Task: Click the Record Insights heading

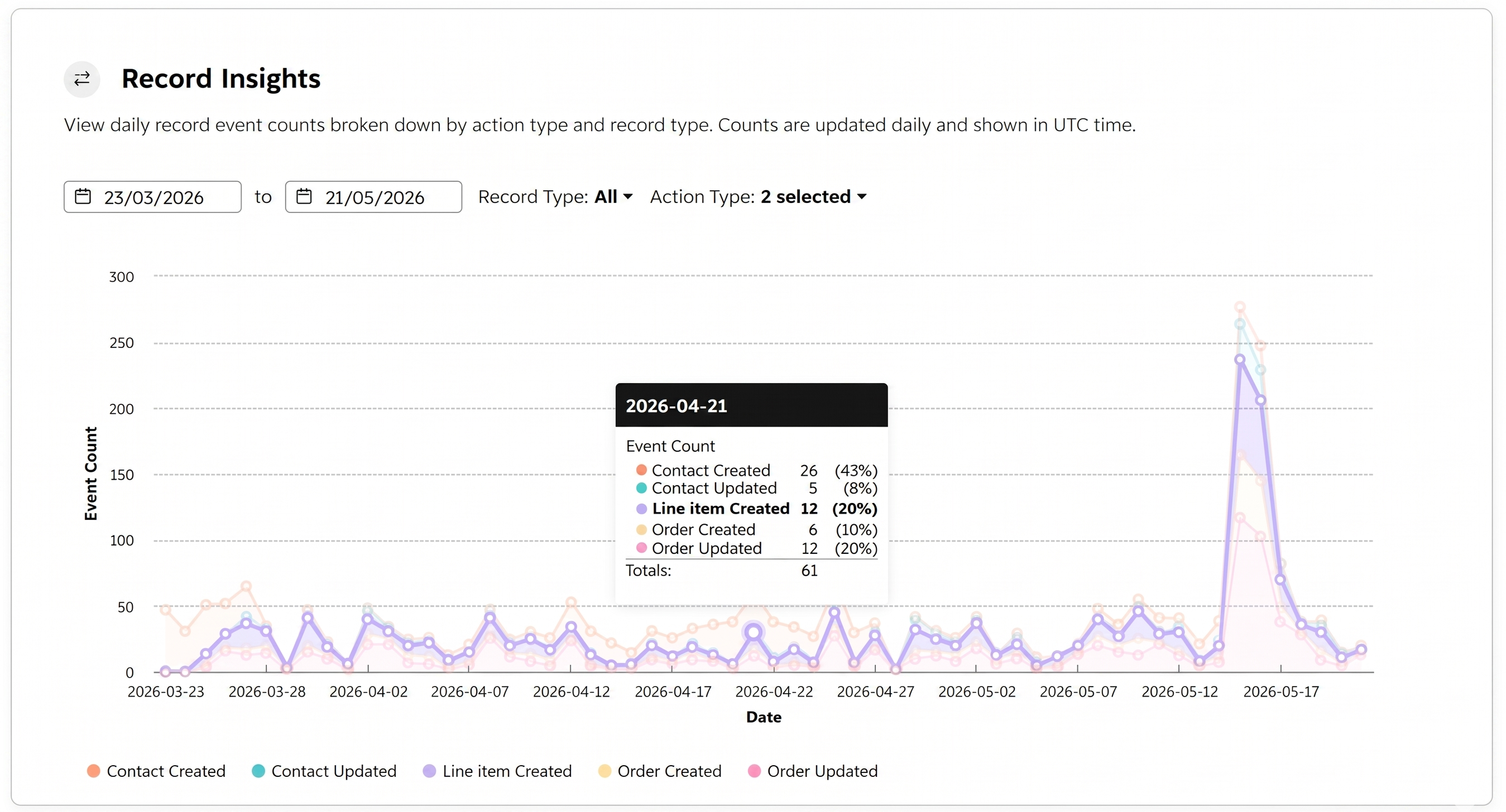Action: click(221, 79)
